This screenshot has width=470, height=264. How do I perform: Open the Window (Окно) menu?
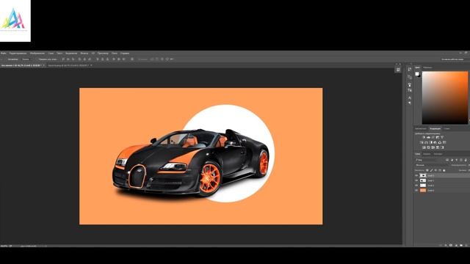[x=115, y=54]
